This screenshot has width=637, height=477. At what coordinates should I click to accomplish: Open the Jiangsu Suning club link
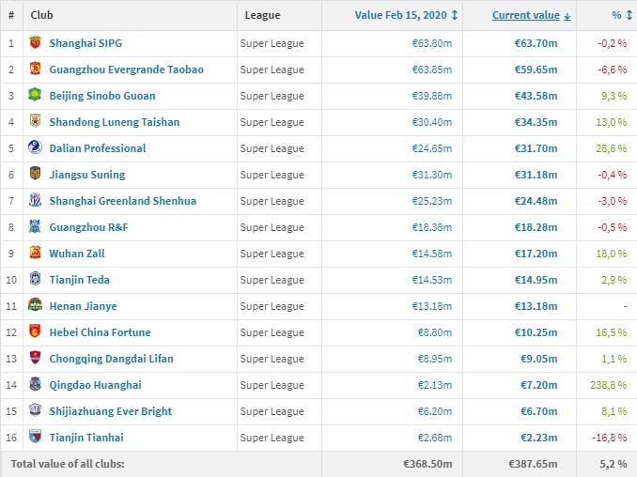click(86, 175)
